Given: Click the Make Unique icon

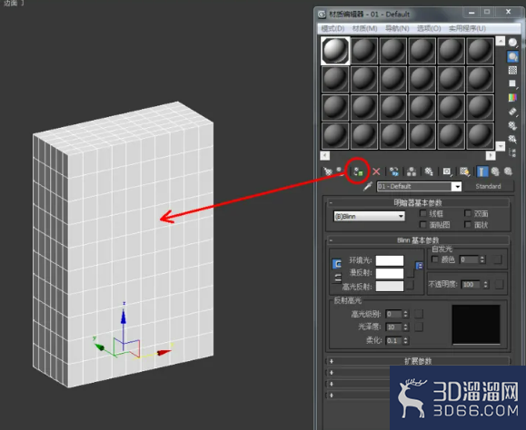Looking at the screenshot, I should pos(412,171).
